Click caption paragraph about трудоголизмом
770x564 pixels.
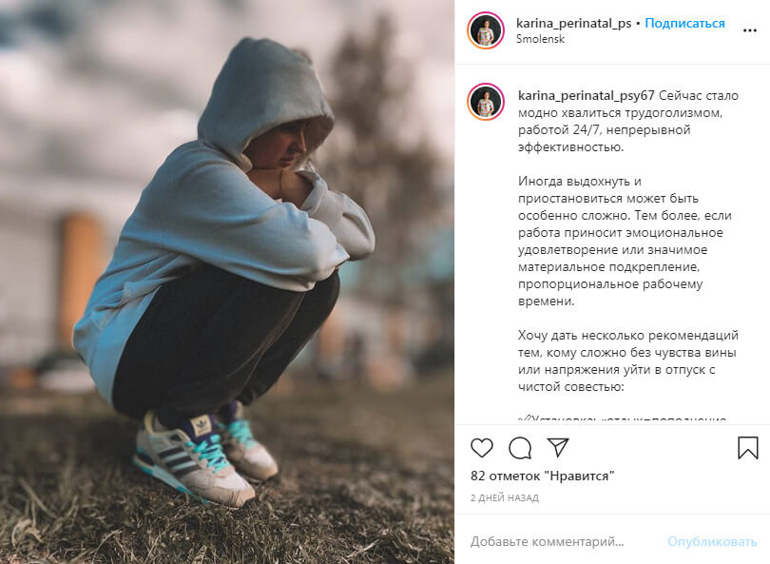(628, 122)
